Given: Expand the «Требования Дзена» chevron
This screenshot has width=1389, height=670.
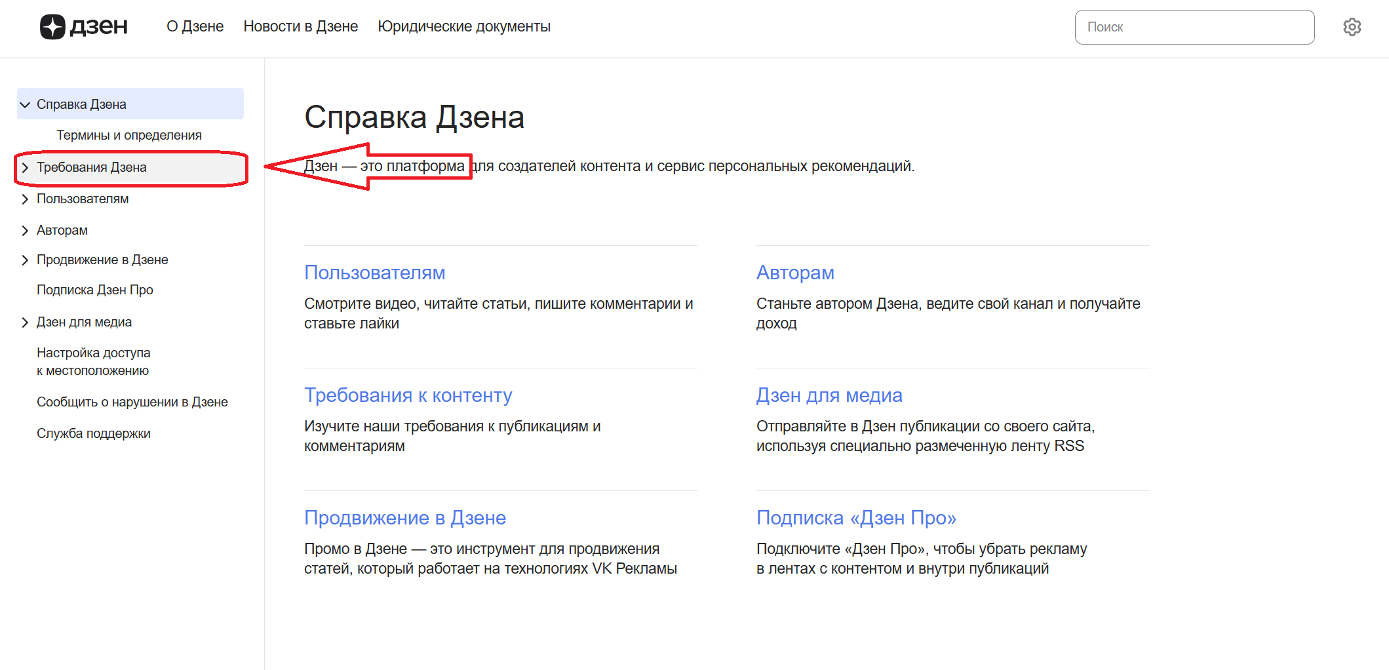Looking at the screenshot, I should tap(26, 168).
